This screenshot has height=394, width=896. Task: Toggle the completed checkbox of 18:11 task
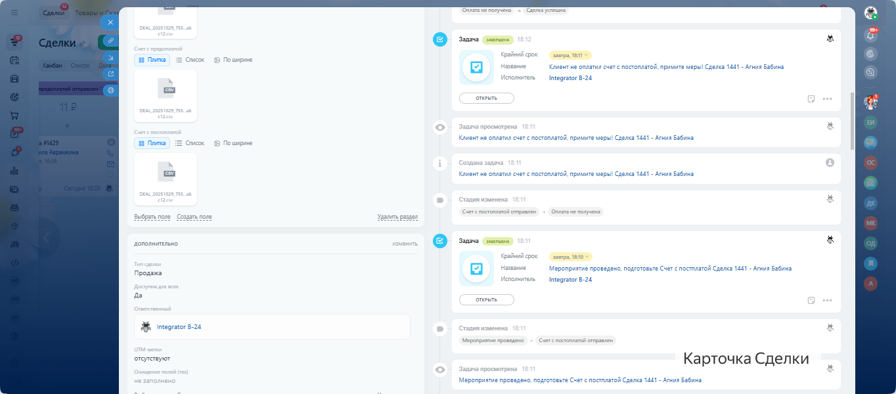pyautogui.click(x=440, y=241)
